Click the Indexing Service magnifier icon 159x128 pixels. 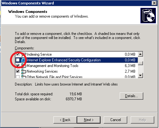(x=24, y=54)
